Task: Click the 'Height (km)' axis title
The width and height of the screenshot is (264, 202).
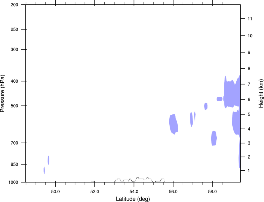Action: [261, 94]
